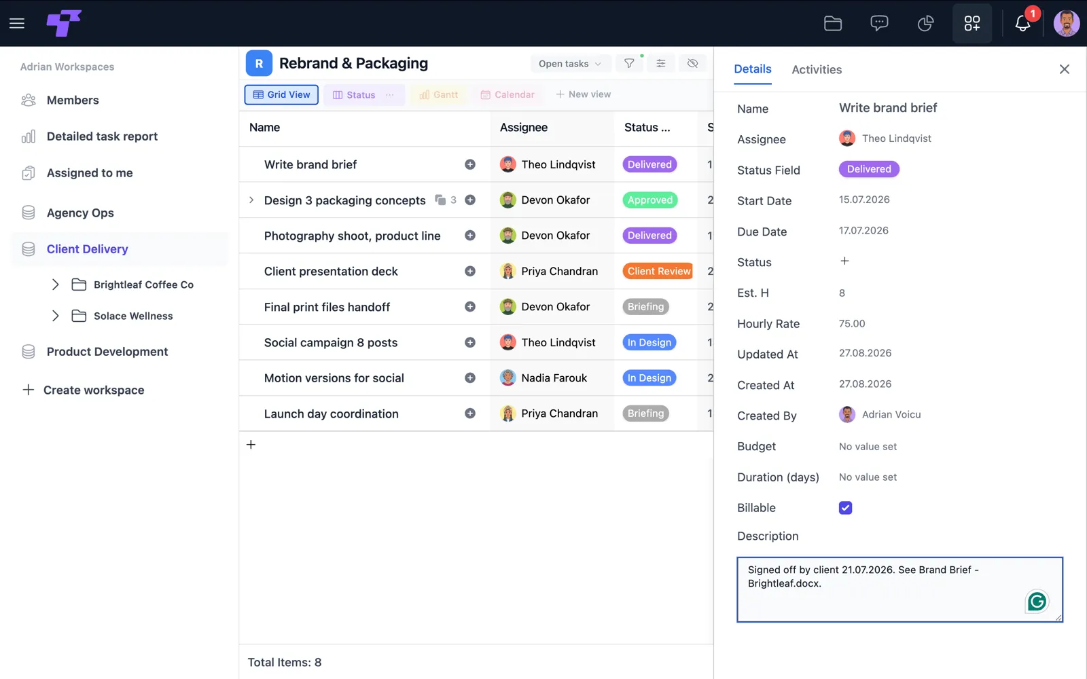Open the notifications bell
This screenshot has width=1087, height=679.
point(1022,24)
